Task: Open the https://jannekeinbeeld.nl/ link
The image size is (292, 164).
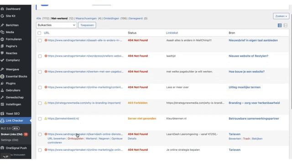Action: [63, 118]
